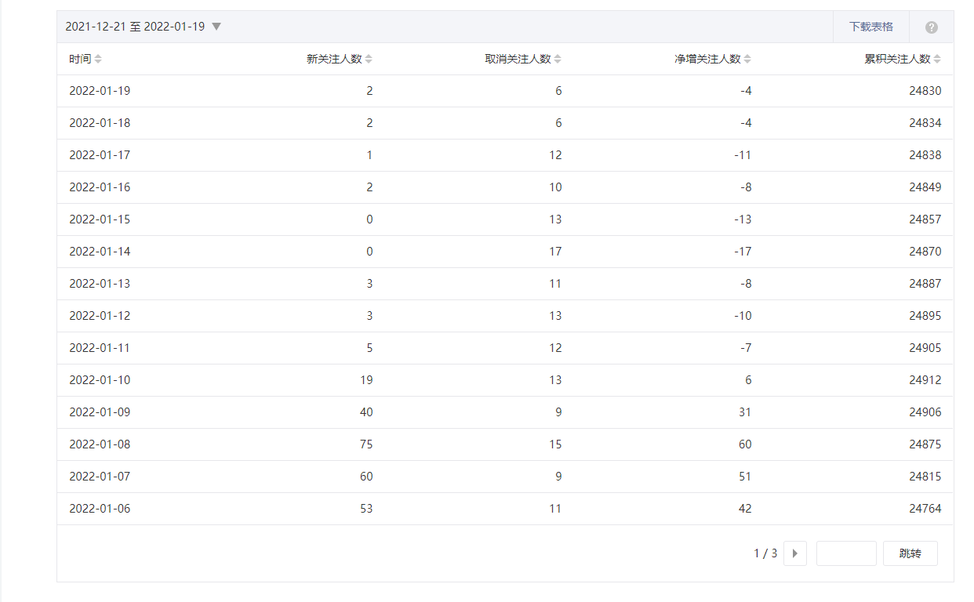Click the 取消关注人数 column header
The image size is (974, 602).
(518, 59)
